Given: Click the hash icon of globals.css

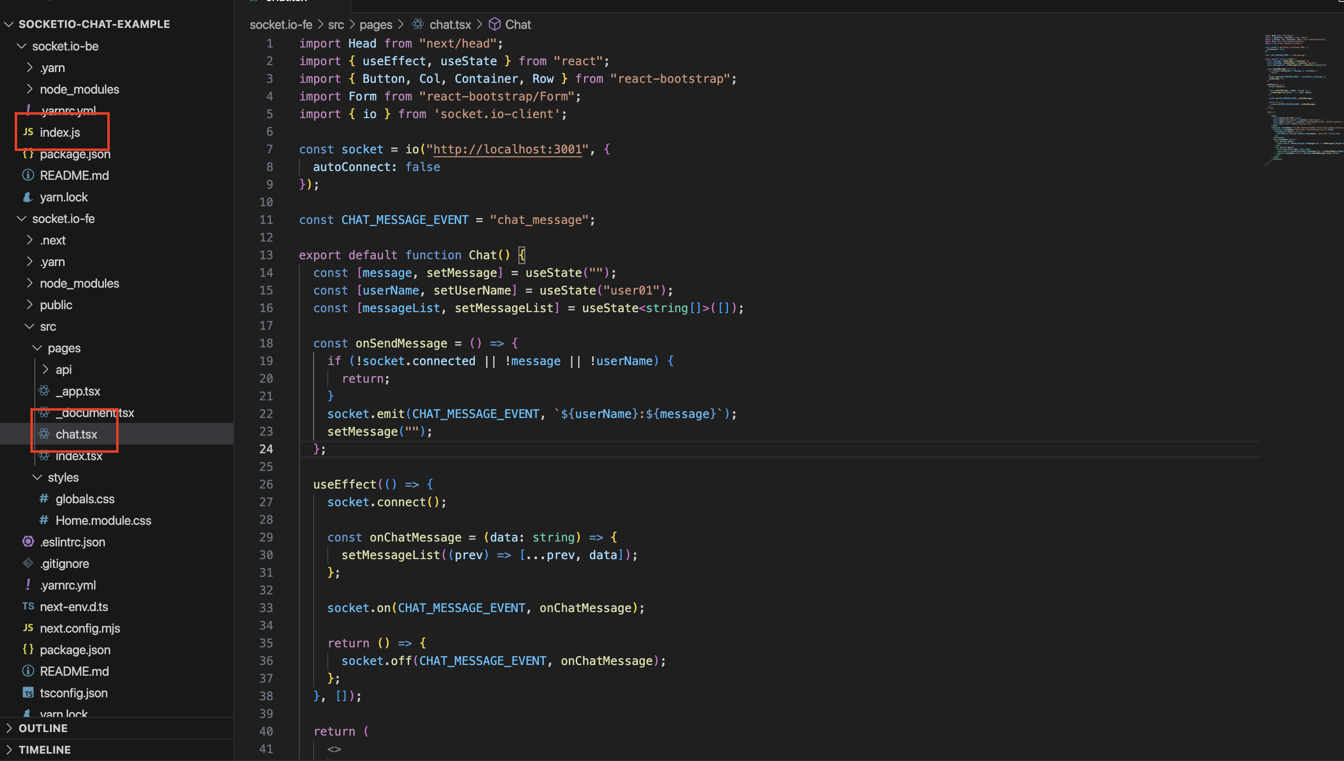Looking at the screenshot, I should coord(45,499).
